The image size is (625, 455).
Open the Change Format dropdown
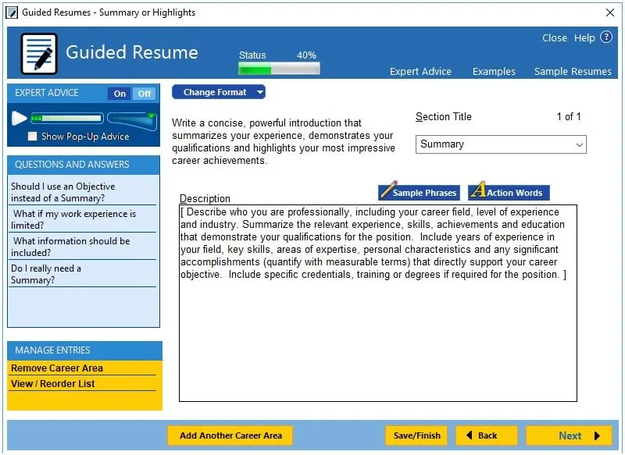(218, 91)
